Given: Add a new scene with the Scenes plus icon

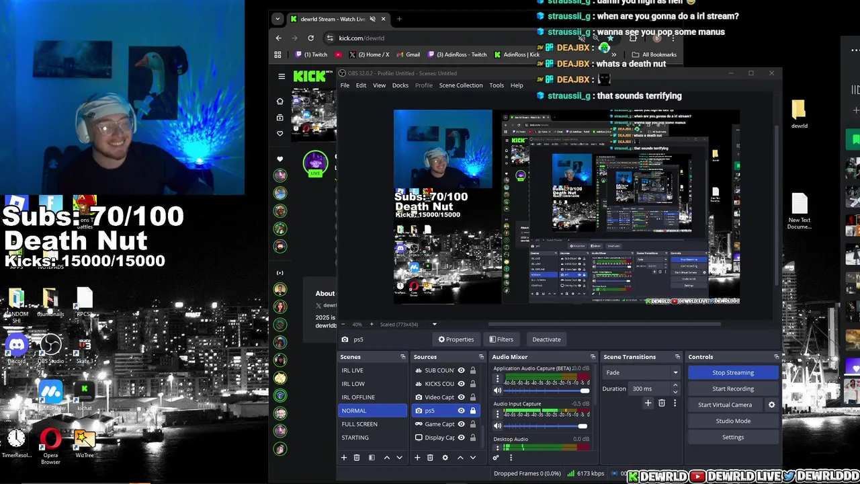Looking at the screenshot, I should tap(343, 458).
